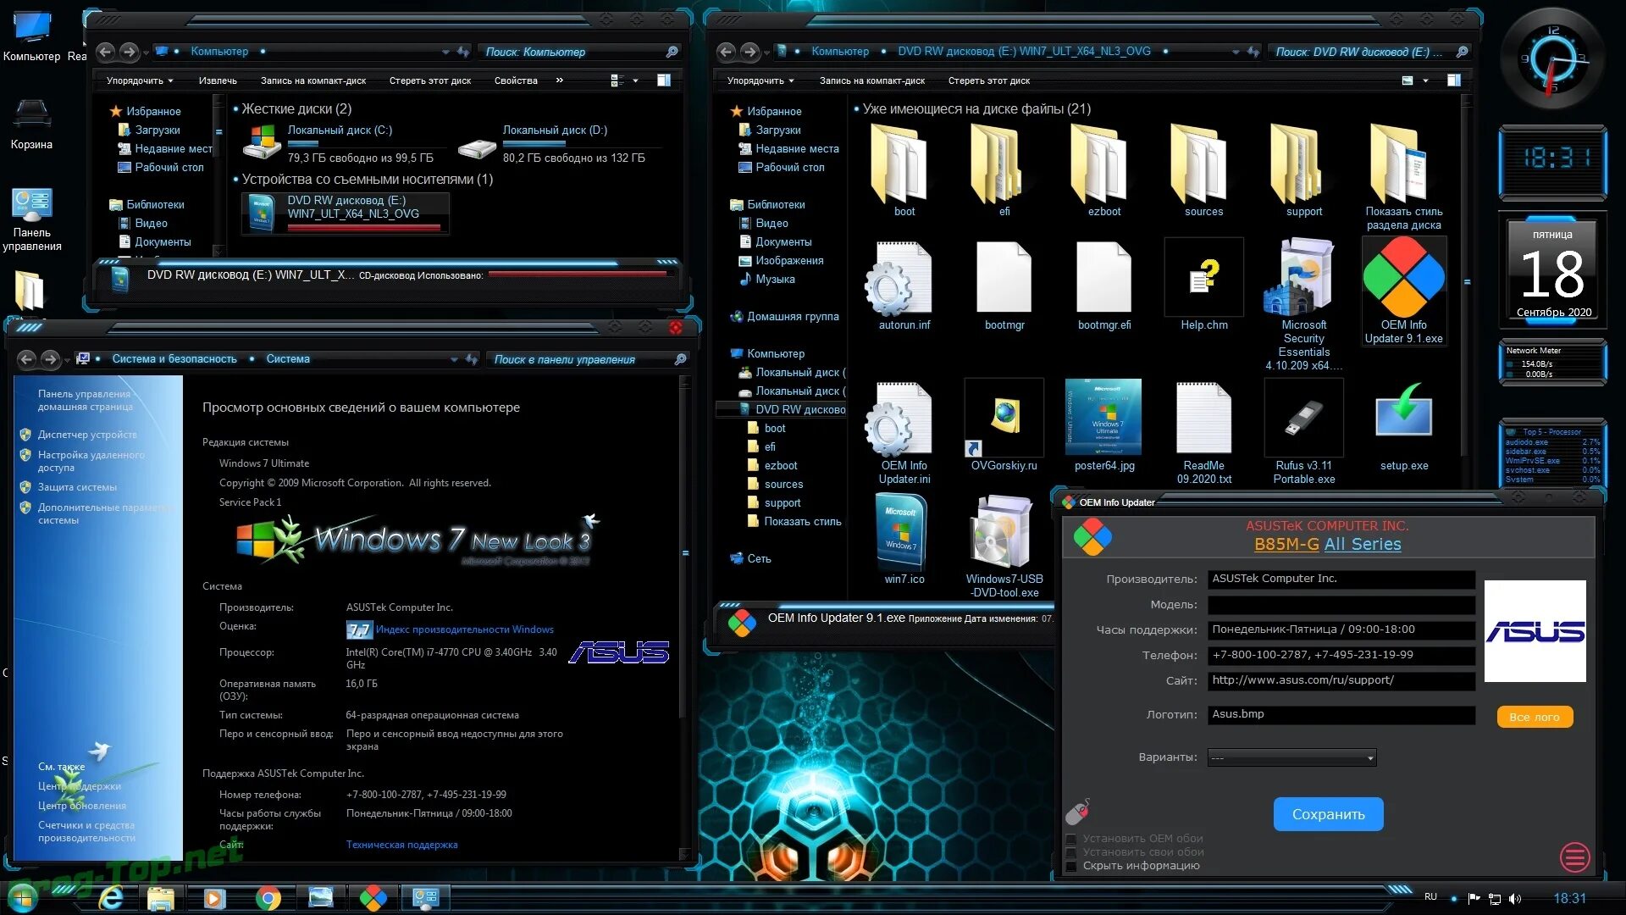Open 'Упорядочить' dropdown in Computer window

click(x=140, y=80)
